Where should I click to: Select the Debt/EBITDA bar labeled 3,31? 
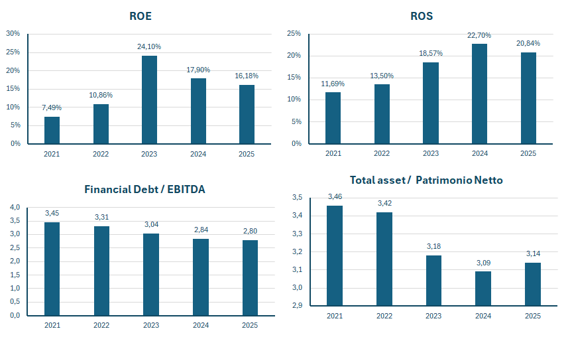click(102, 271)
